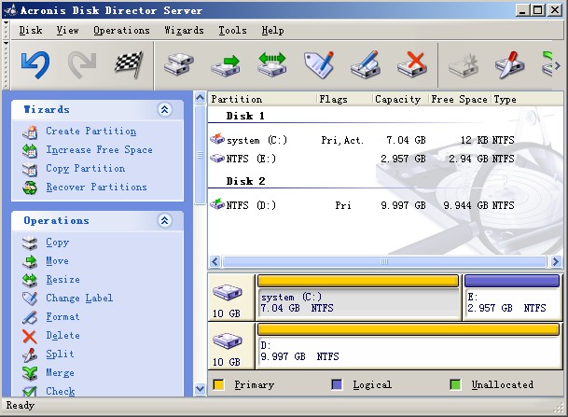Click the Resize partition toolbar icon

272,65
